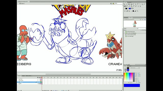Click Swap Colors in Tools panel
The width and height of the screenshot is (163, 91).
[133, 8]
